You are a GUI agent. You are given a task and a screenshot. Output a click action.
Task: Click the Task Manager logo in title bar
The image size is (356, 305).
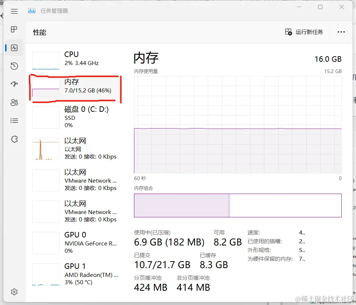[x=31, y=11]
